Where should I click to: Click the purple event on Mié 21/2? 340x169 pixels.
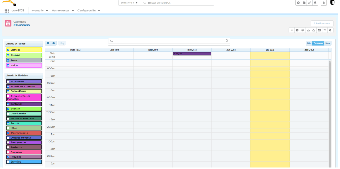coord(192,53)
